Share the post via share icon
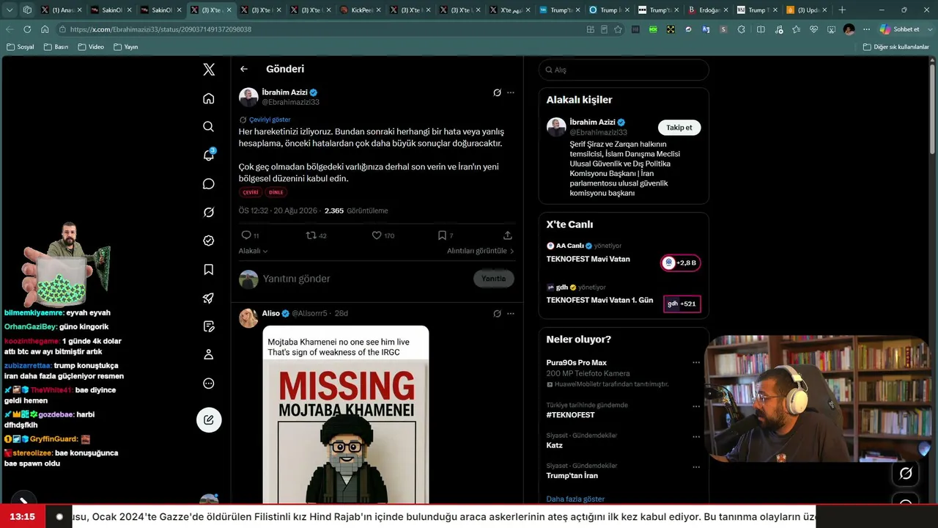The width and height of the screenshot is (938, 528). click(507, 235)
